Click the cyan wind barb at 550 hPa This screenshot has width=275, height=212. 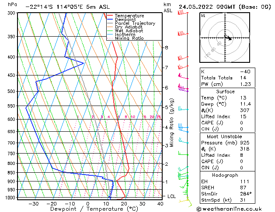tap(183, 109)
